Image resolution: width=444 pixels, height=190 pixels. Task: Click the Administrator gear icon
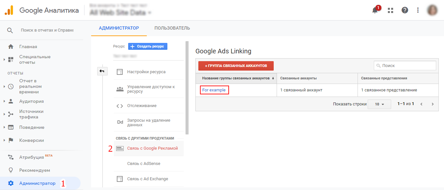point(11,183)
